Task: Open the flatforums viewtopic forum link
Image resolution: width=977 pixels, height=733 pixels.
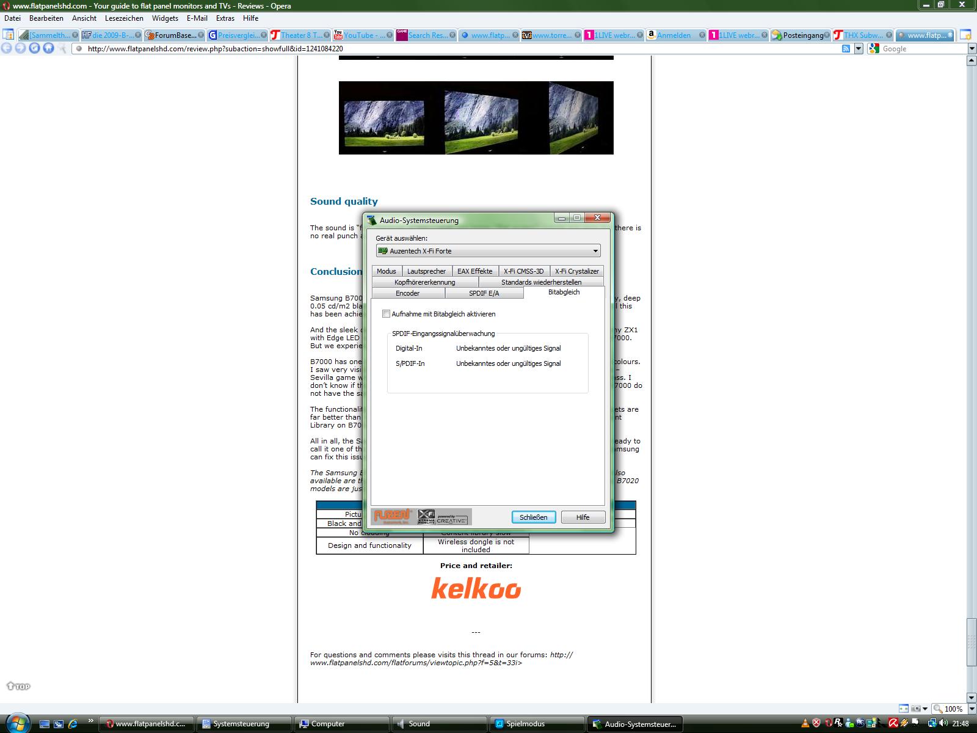Action: [441, 658]
